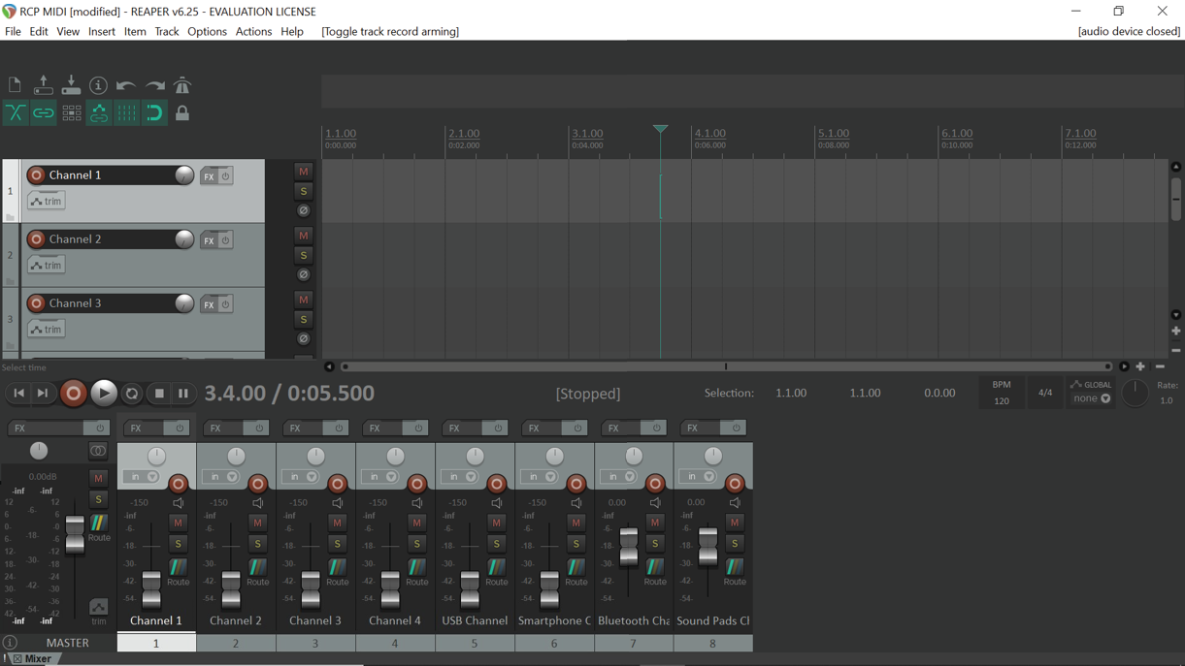
Task: Open the Actions menu
Action: 253,31
